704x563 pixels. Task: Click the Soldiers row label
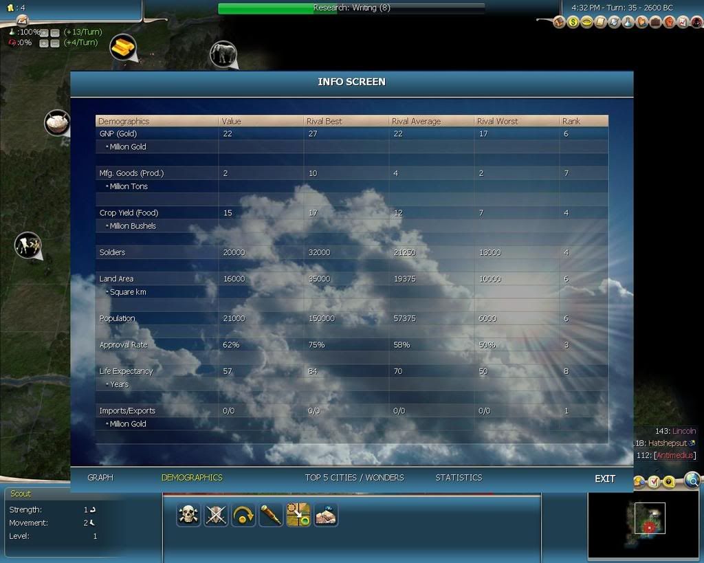point(112,252)
